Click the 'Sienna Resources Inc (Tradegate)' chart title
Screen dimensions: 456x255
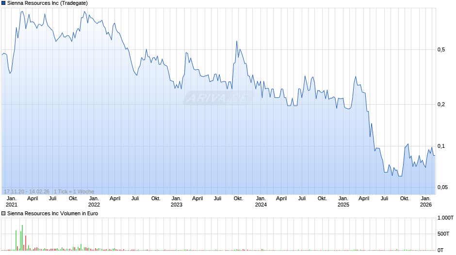48,3
